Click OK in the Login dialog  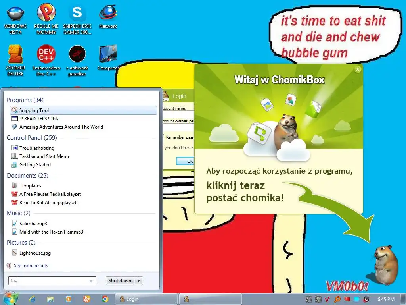click(186, 161)
